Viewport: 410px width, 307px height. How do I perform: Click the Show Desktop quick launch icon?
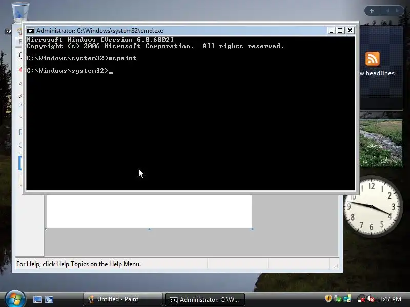pos(37,299)
